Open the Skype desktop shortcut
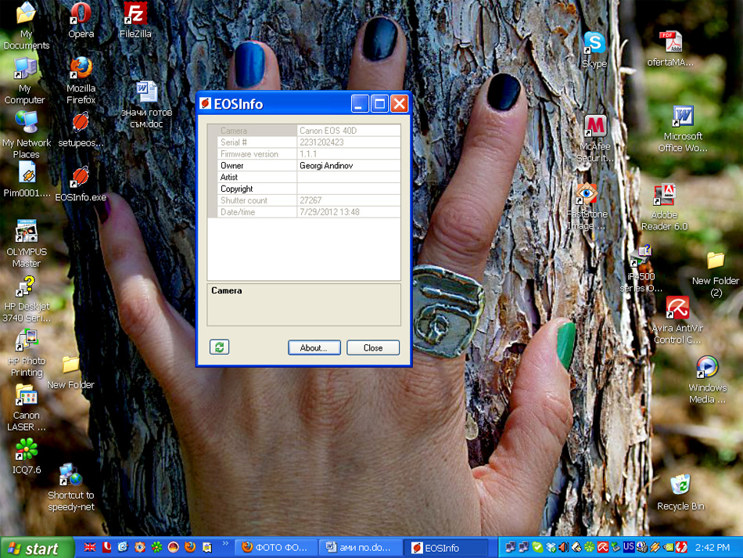The width and height of the screenshot is (743, 558). tap(594, 44)
